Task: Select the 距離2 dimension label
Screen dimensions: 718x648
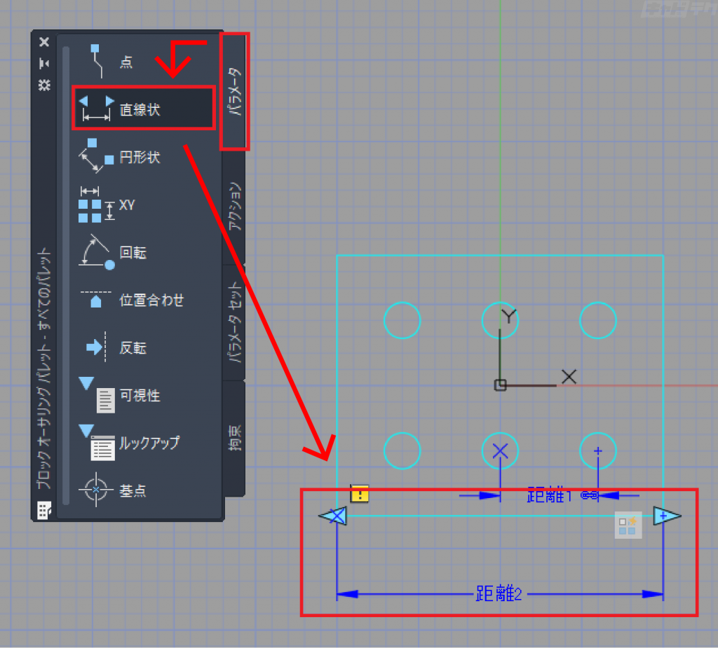Action: 499,593
